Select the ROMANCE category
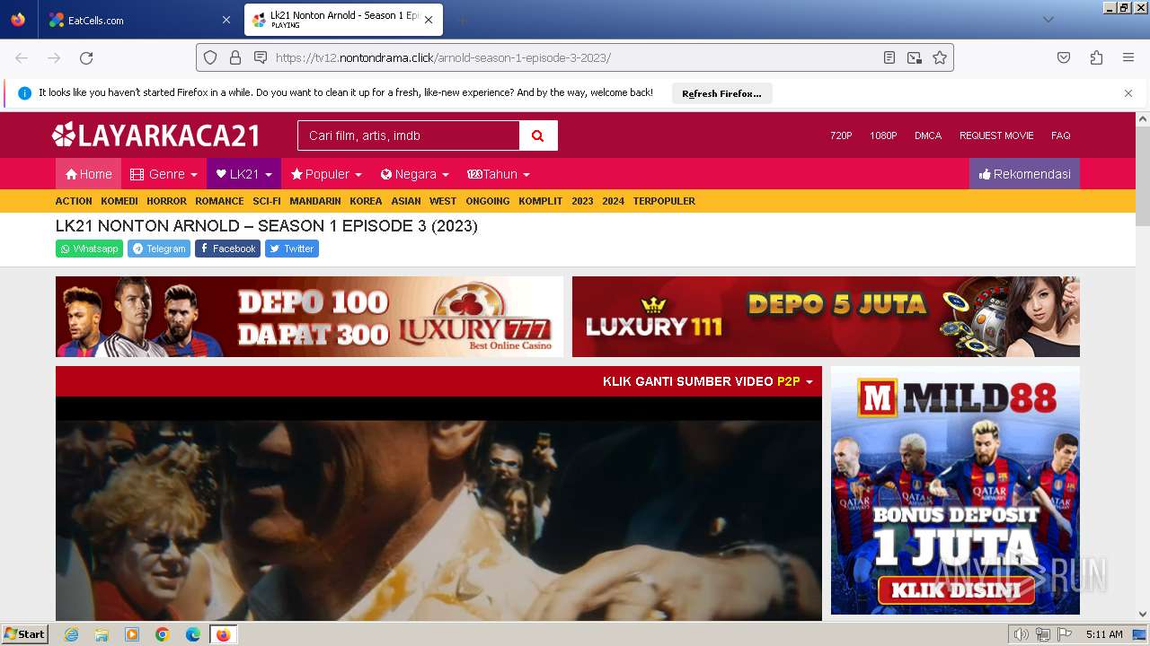The image size is (1150, 646). point(219,201)
